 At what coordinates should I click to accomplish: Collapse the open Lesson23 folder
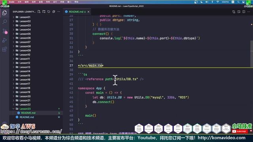[x=13, y=109]
